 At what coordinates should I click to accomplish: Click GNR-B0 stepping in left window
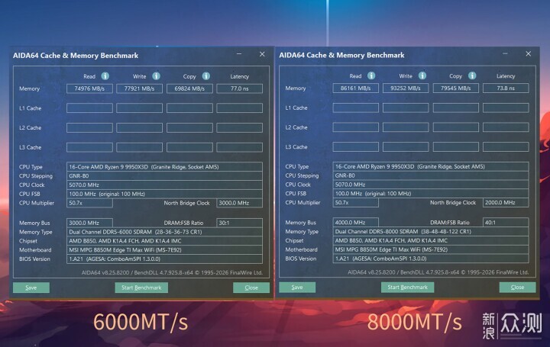click(x=164, y=176)
